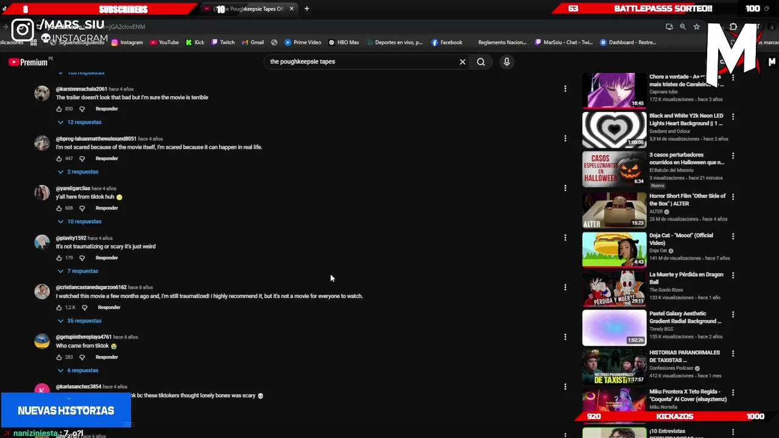Open options menu for @karstenmachala2061's comment
The image size is (779, 438).
pos(565,89)
